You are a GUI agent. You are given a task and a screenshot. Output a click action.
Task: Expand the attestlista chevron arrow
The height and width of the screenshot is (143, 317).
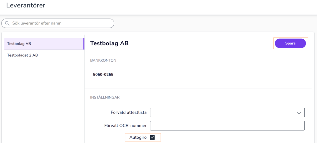point(299,113)
